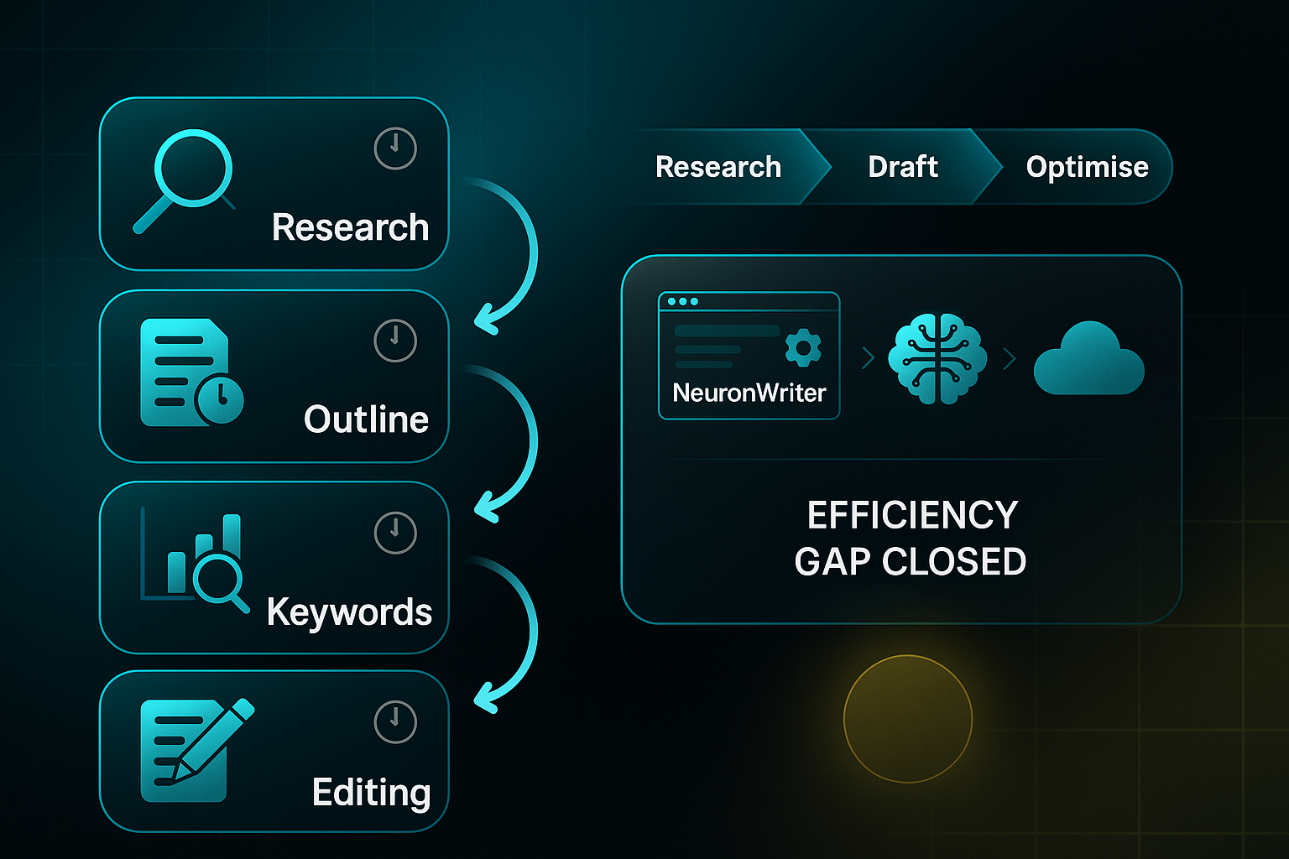Image resolution: width=1289 pixels, height=859 pixels.
Task: Toggle the timer on the Editing card
Action: pyautogui.click(x=394, y=723)
